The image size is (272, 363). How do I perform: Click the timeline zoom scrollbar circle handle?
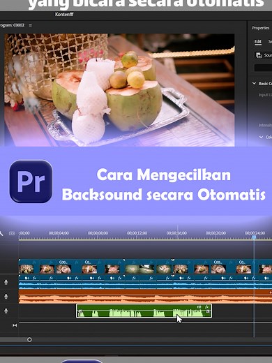click(x=29, y=339)
